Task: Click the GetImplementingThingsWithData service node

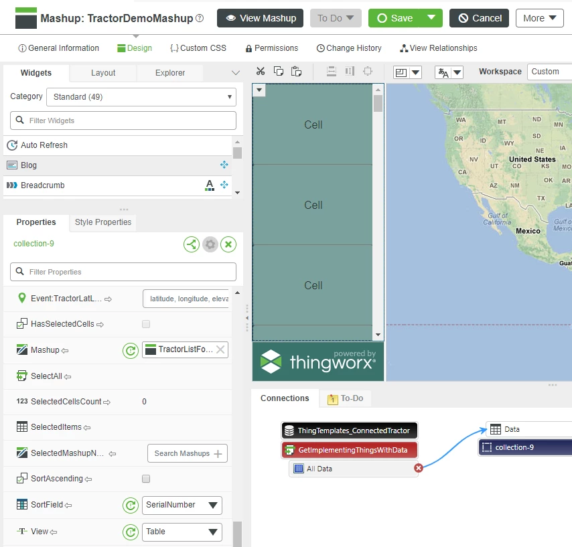Action: click(350, 450)
